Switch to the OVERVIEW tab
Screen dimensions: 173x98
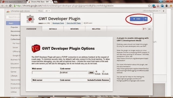pos(31,29)
